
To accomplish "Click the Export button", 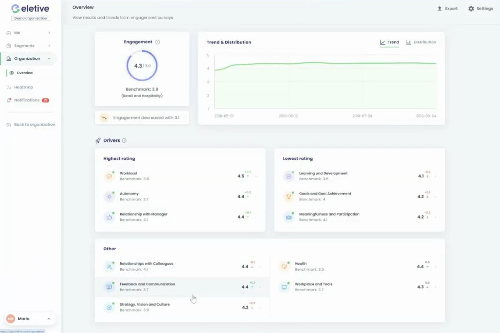I will [447, 9].
